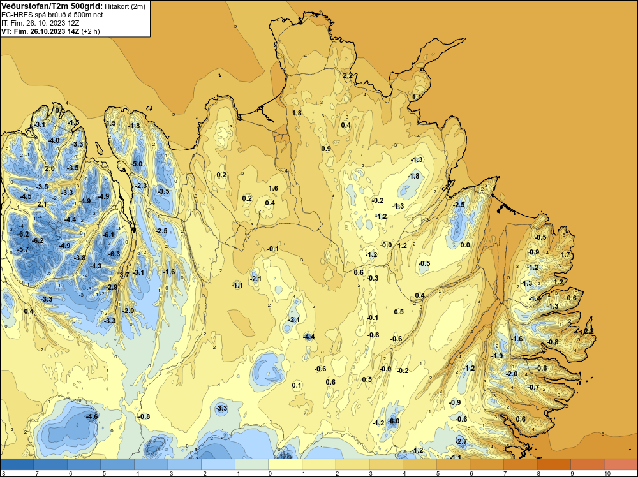
Task: Select the '-2.3' temperature reading
Action: click(141, 186)
